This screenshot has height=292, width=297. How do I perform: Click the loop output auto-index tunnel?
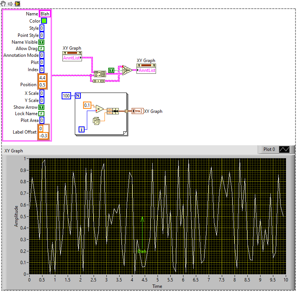click(127, 111)
